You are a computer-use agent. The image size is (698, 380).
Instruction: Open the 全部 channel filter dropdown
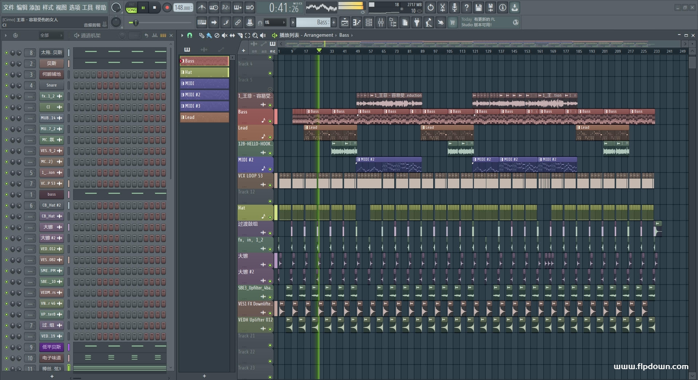click(x=51, y=35)
